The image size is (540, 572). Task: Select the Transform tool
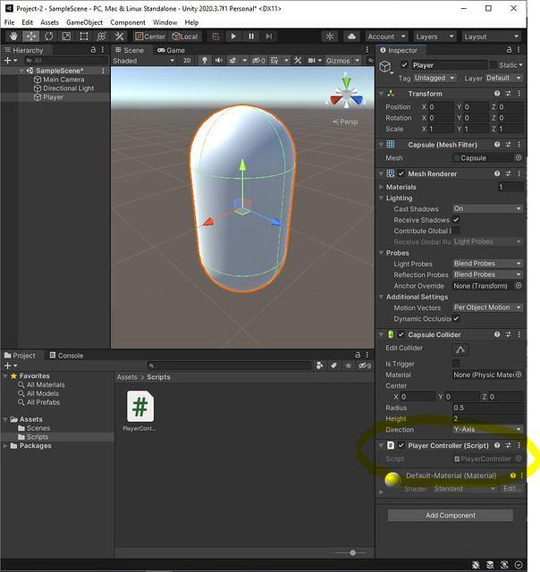[x=101, y=37]
